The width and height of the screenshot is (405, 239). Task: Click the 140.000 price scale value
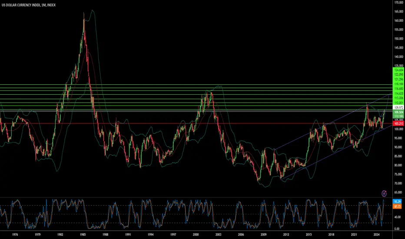(399, 57)
